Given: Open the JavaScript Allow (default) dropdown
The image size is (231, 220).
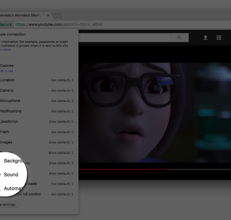Looking at the screenshot, I should [x=61, y=122].
